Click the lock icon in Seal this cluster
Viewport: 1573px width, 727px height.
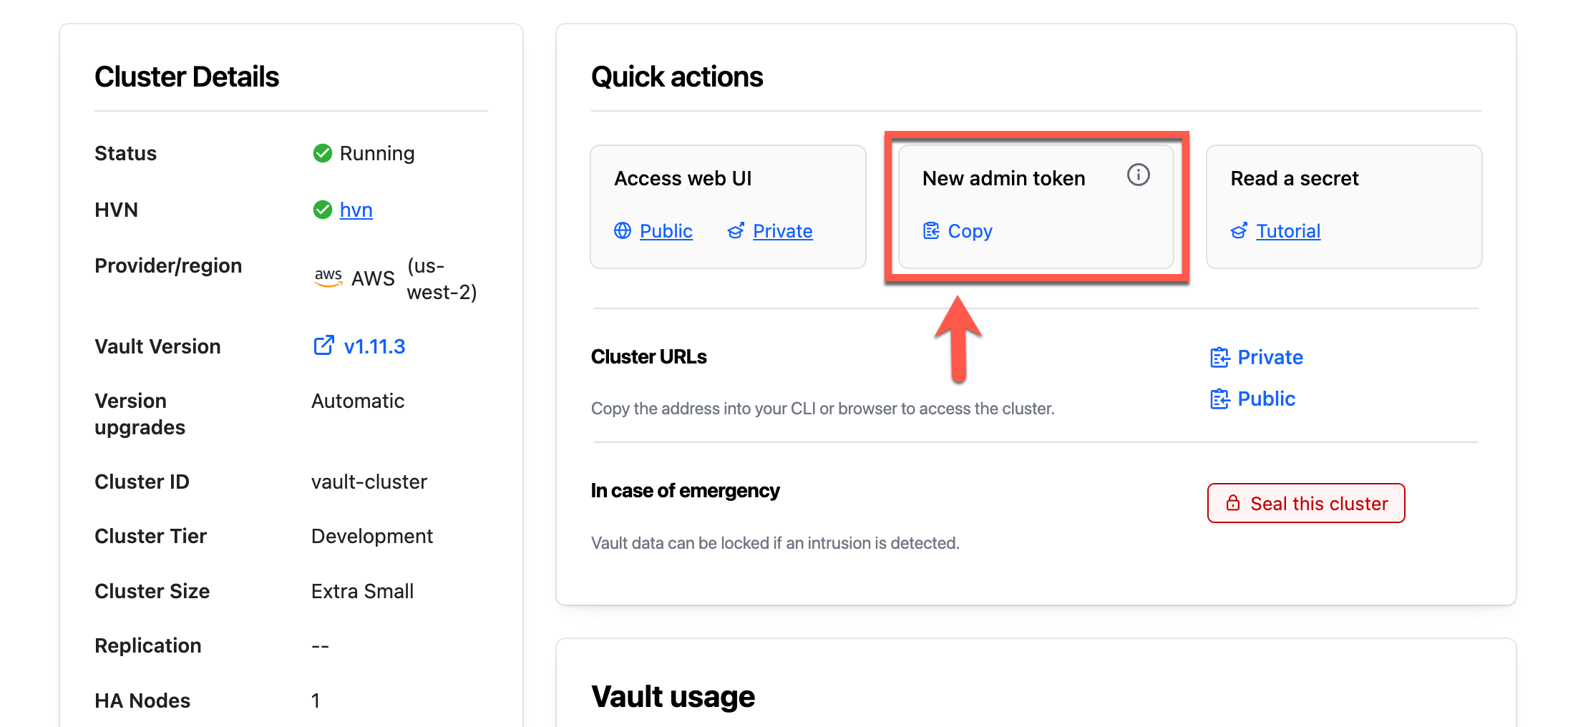click(1233, 503)
